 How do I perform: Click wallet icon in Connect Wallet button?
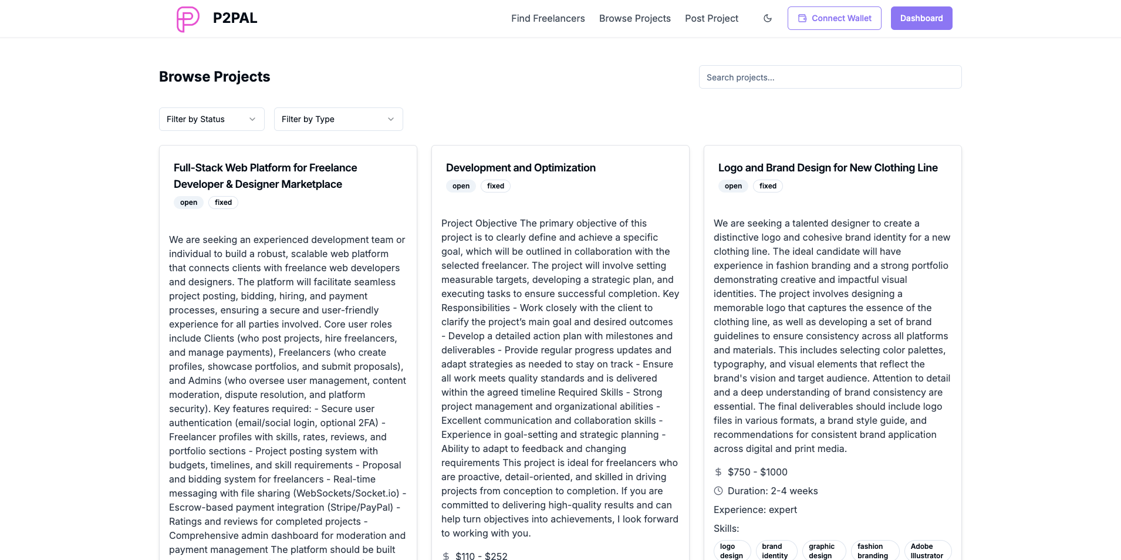point(802,18)
